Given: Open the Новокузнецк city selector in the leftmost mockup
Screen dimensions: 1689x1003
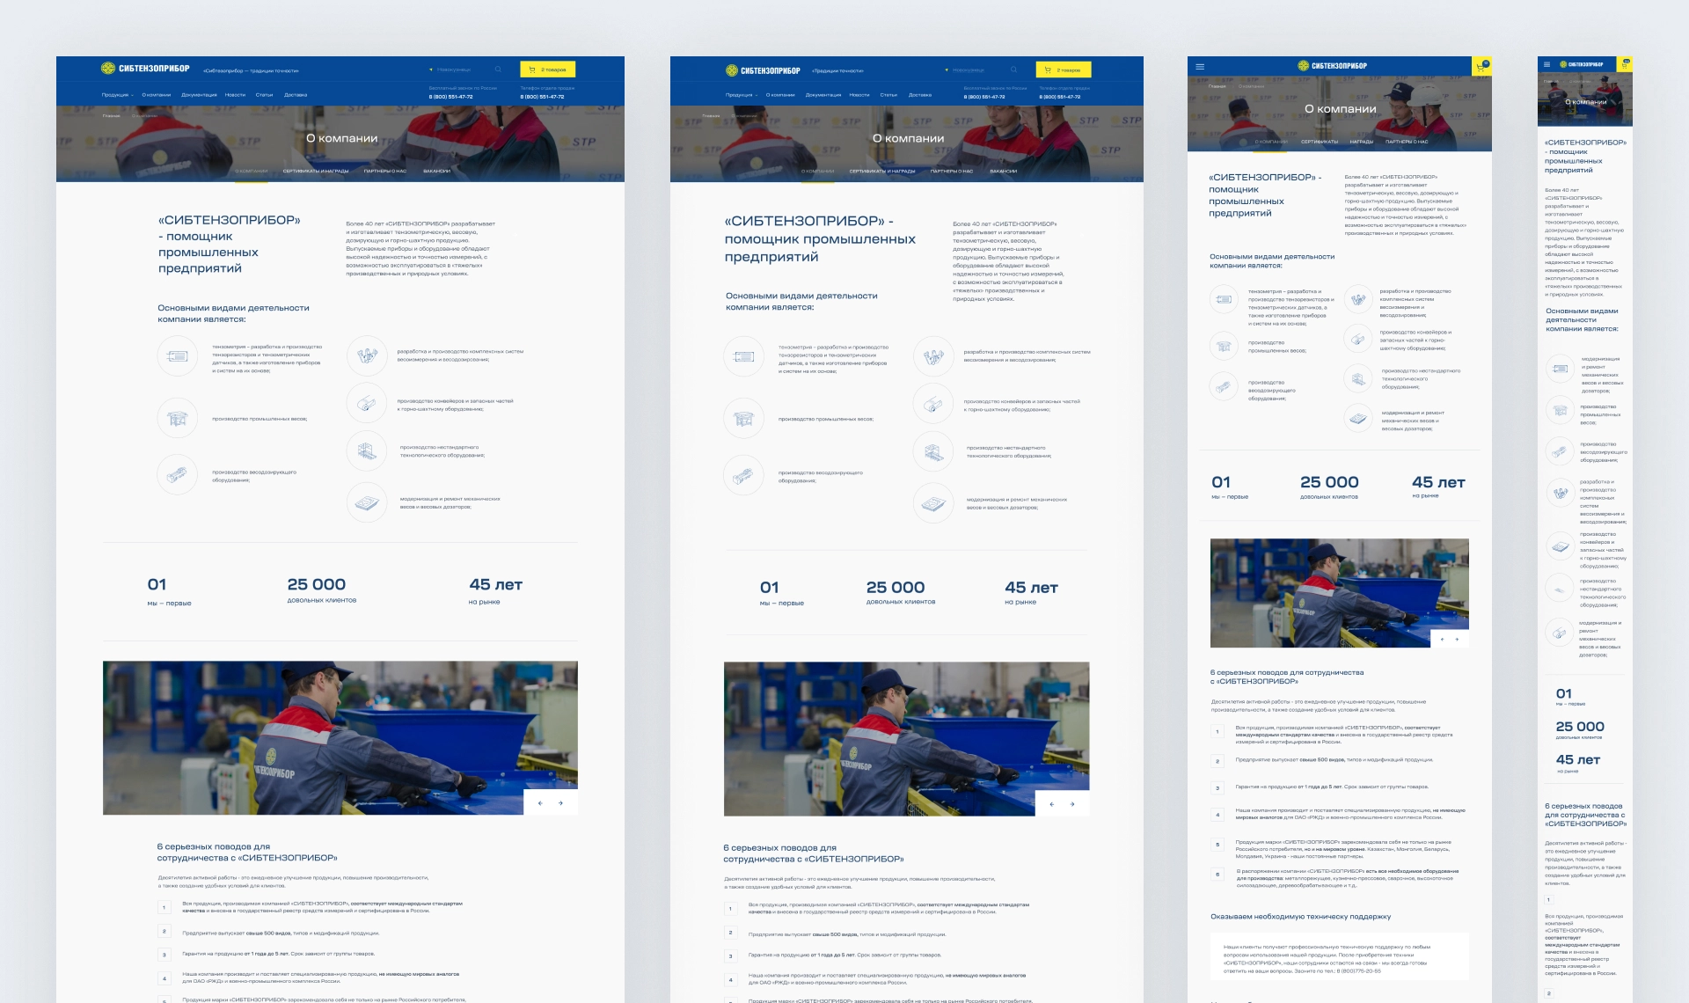Looking at the screenshot, I should [x=450, y=70].
